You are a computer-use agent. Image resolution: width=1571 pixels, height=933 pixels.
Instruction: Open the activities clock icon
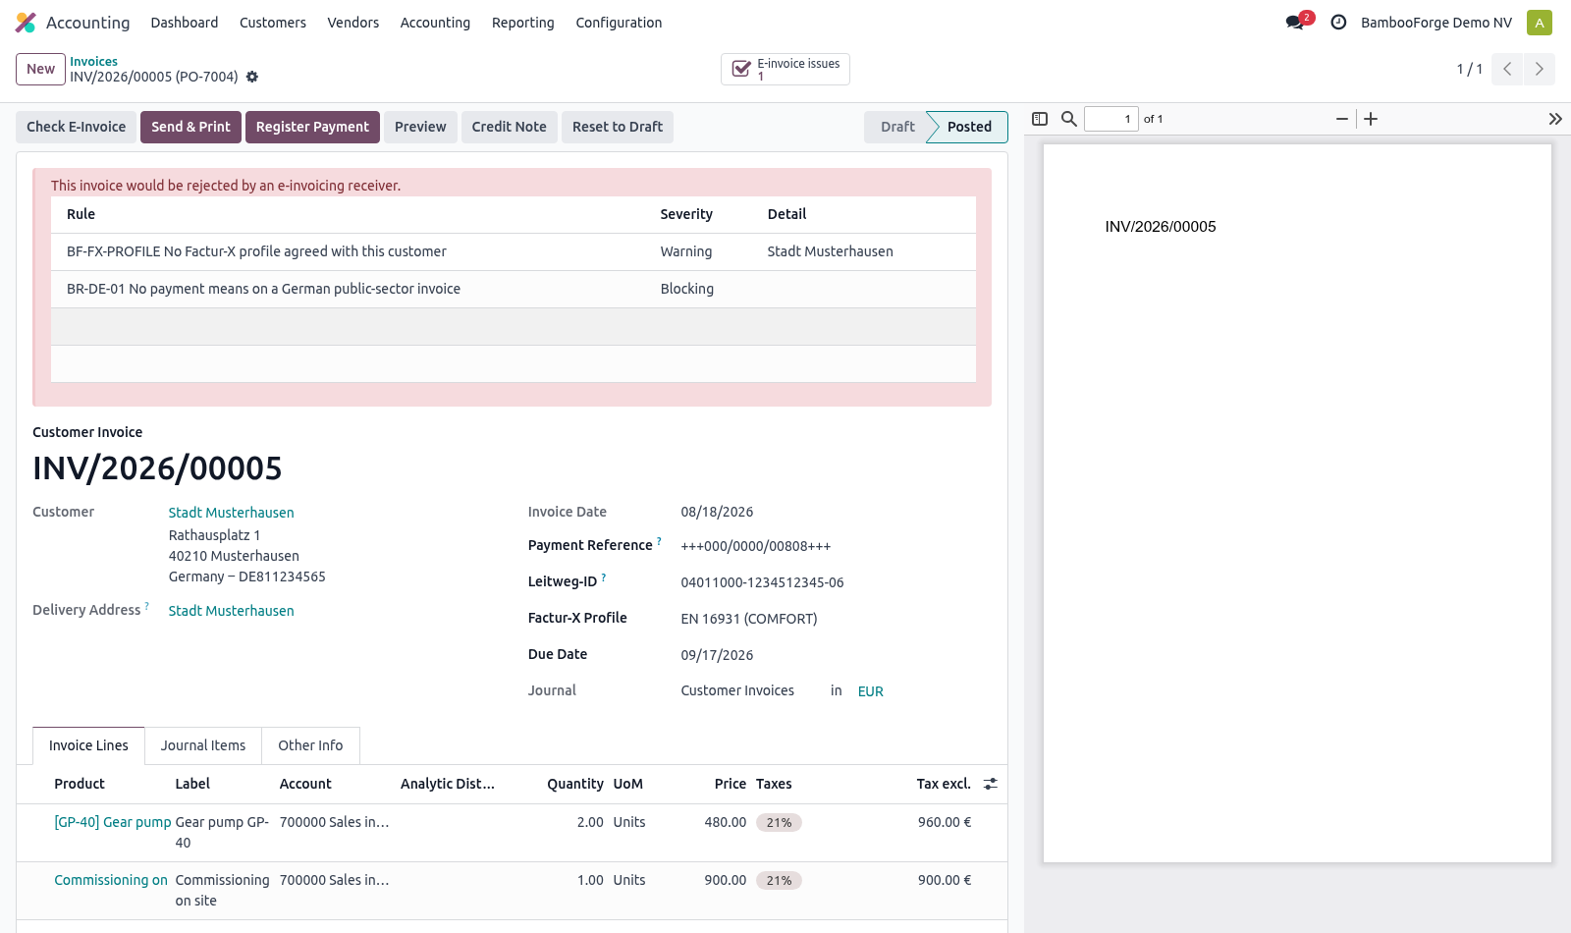tap(1338, 23)
